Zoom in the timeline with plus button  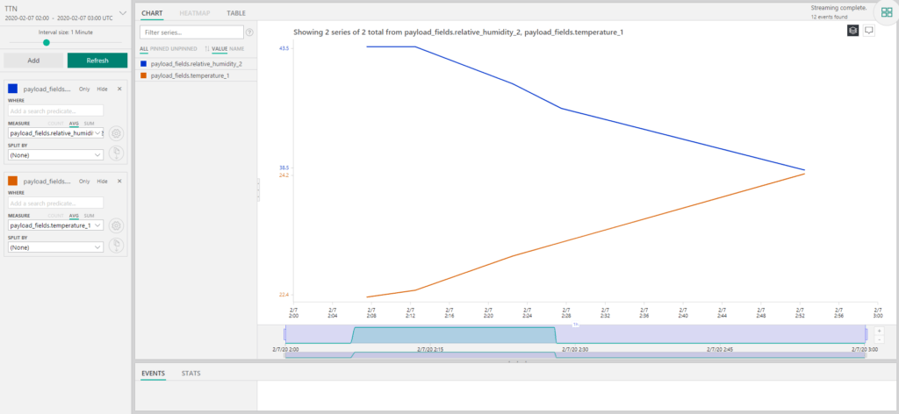point(880,331)
